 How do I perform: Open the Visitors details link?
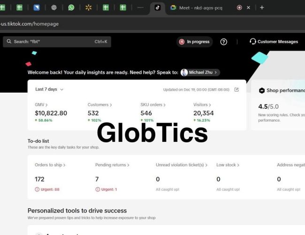(x=202, y=105)
